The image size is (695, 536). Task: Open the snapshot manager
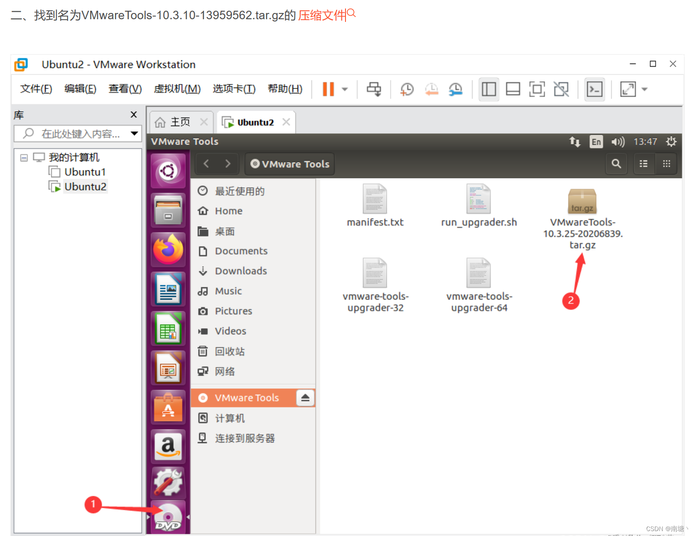pos(455,89)
